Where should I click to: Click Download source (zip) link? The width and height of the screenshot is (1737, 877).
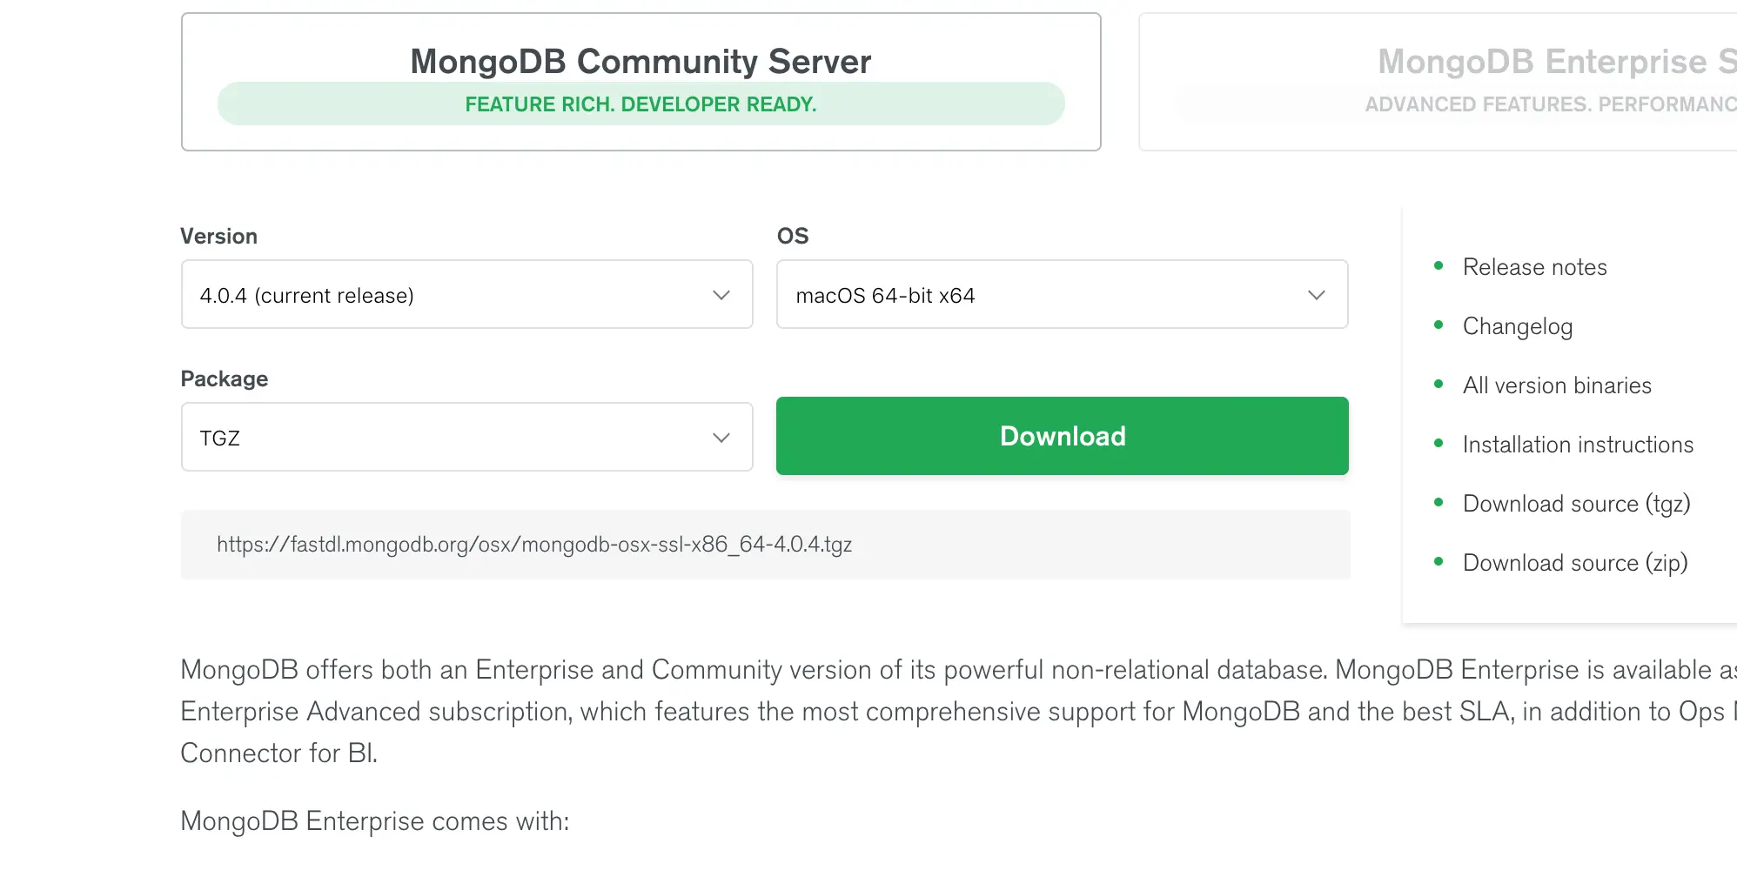coord(1575,563)
